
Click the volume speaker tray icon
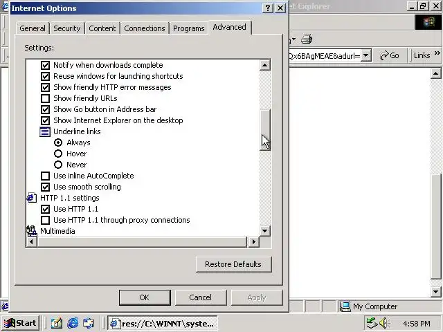coord(384,323)
